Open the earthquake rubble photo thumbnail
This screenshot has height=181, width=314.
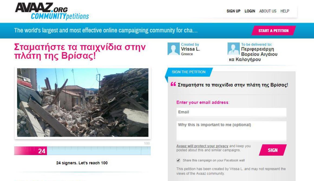tap(83, 103)
